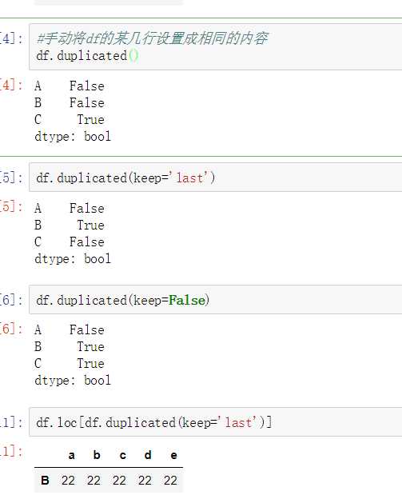Click the cell with df.duplicated(keep=False)
The height and width of the screenshot is (503, 402).
pyautogui.click(x=216, y=300)
